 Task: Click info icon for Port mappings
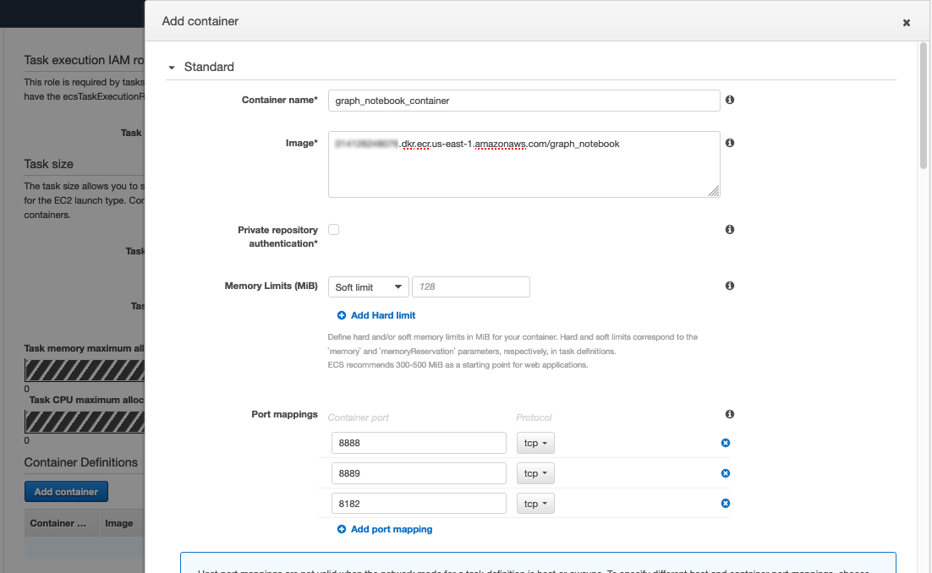(x=730, y=414)
